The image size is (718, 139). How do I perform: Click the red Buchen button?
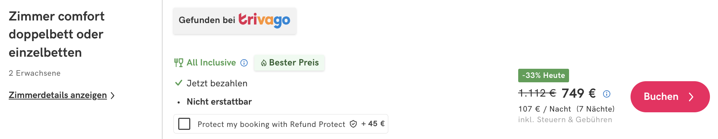click(670, 97)
